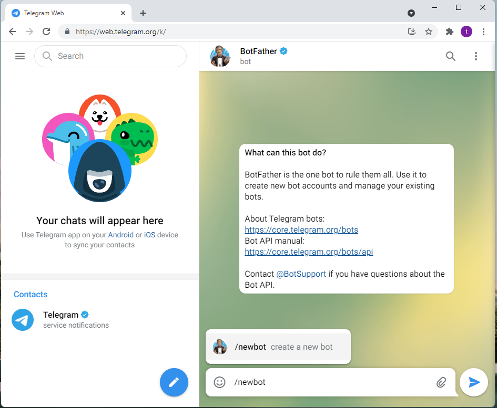The image size is (497, 408).
Task: Open the core.telegram.org/bots/api link
Action: [309, 252]
